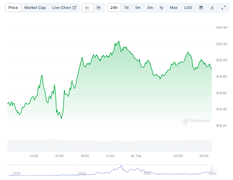Switch to 1m time range

138,8
